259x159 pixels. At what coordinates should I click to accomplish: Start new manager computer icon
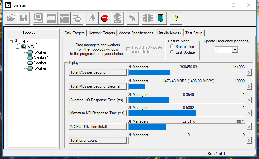pos(39,18)
